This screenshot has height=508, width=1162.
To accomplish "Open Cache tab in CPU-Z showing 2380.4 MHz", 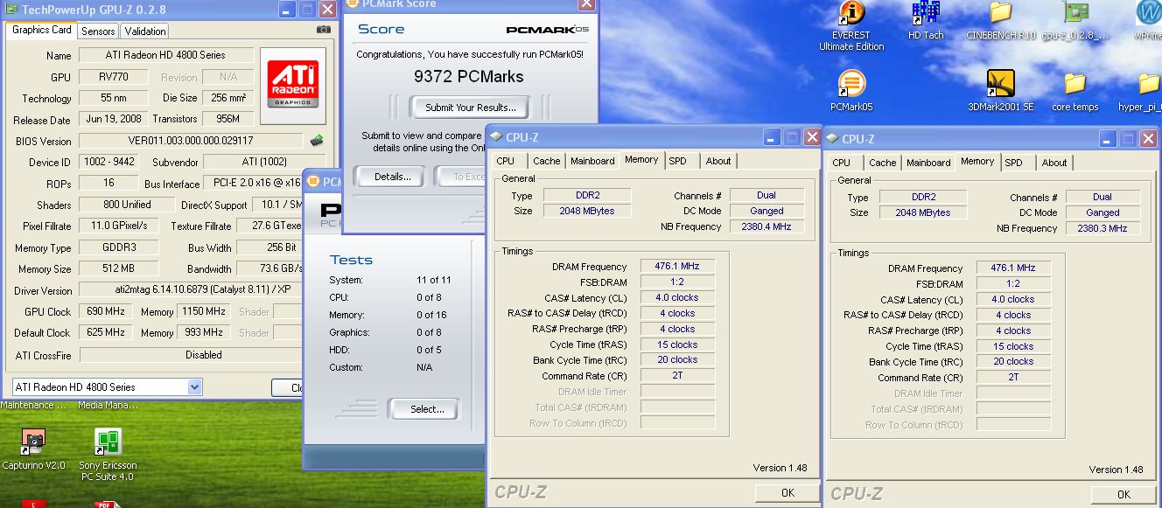I will click(547, 161).
